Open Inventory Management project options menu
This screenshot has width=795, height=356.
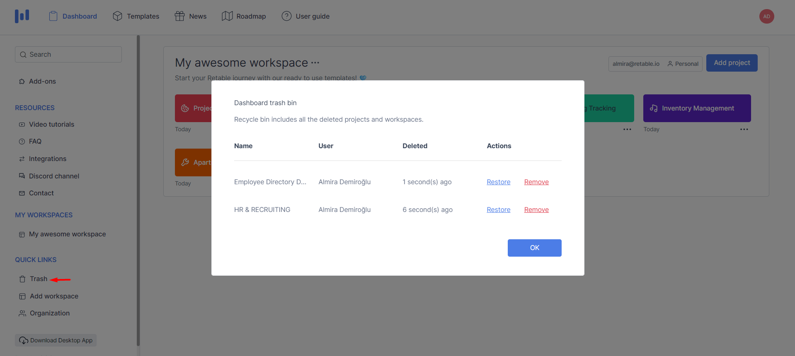(744, 130)
